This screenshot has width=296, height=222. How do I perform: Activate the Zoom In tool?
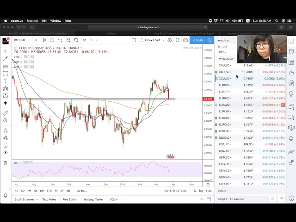tap(6, 121)
